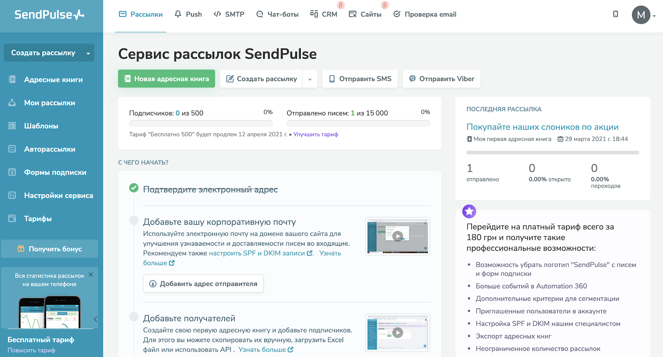Click the corporate mail step circle
Viewport: 663px width, 357px height.
(134, 220)
